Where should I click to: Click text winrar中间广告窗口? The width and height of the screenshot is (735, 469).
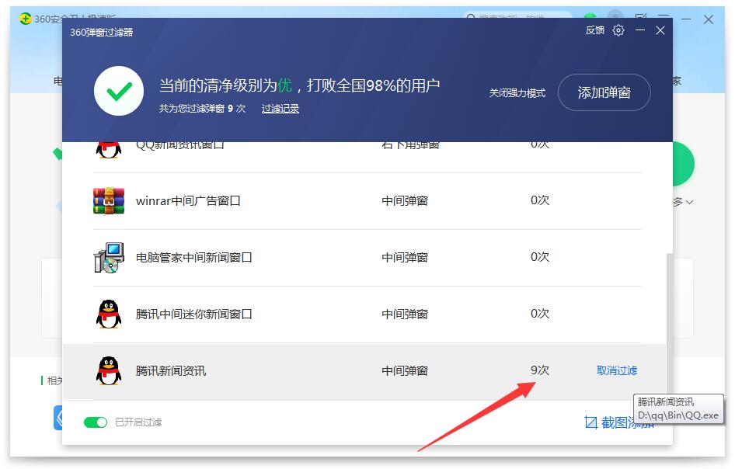[x=188, y=201]
